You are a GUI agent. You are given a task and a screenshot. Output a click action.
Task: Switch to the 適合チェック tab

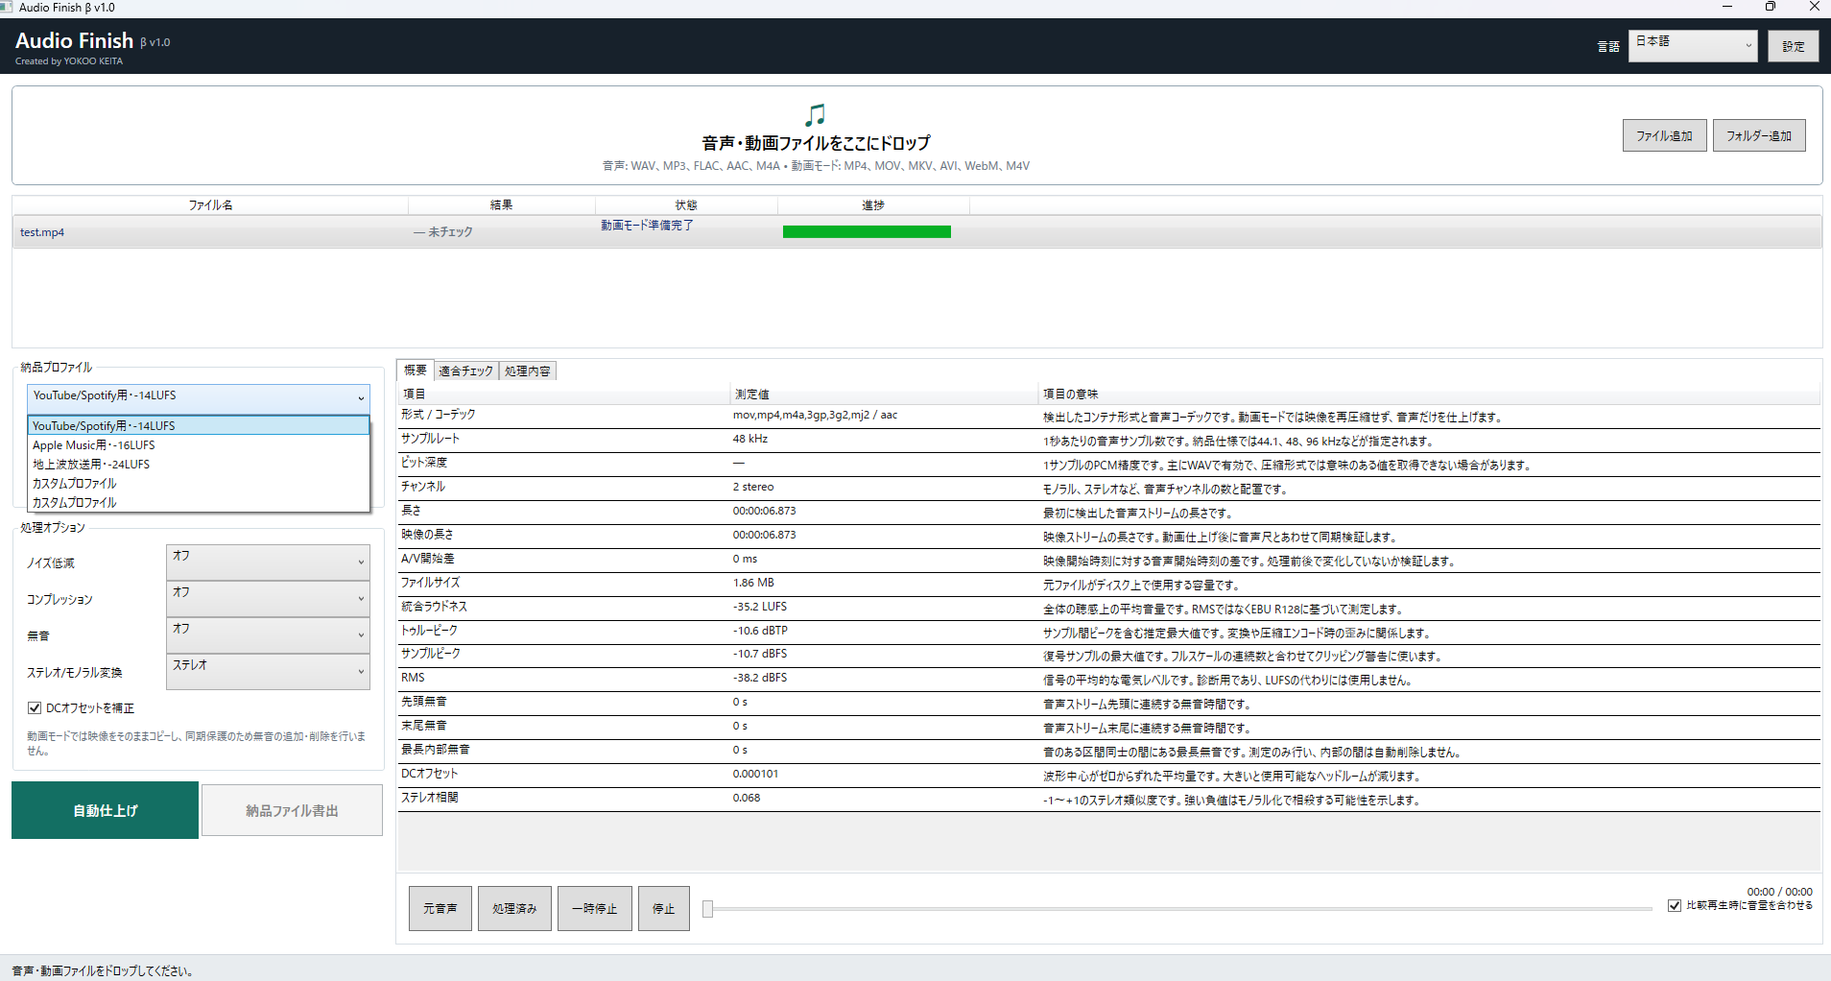pos(465,371)
